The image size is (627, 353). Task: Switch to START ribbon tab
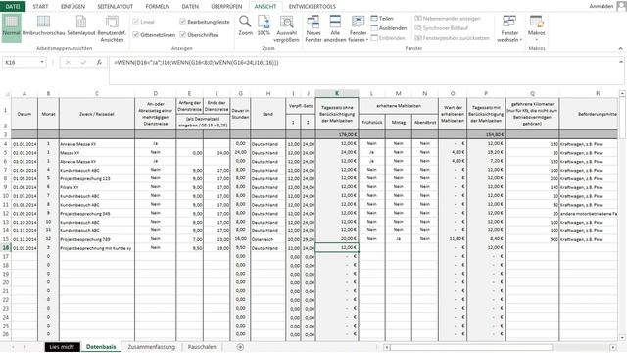(x=40, y=7)
